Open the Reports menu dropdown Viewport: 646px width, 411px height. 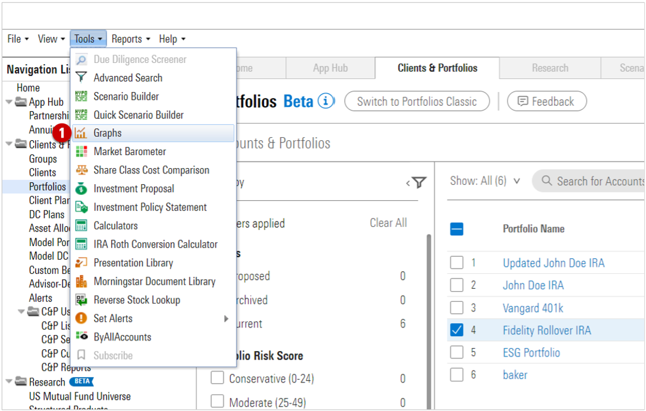point(131,39)
